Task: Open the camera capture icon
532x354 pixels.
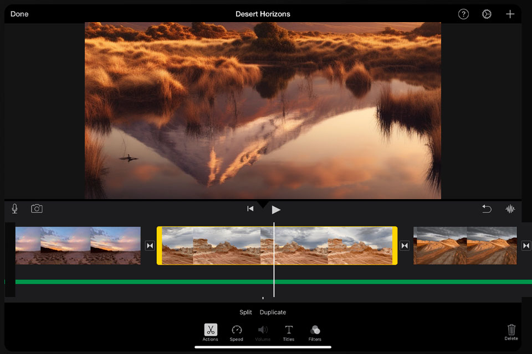Action: [37, 209]
